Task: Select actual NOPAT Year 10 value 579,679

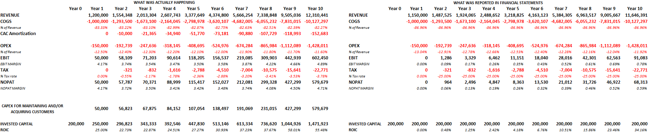Action: (x=320, y=82)
